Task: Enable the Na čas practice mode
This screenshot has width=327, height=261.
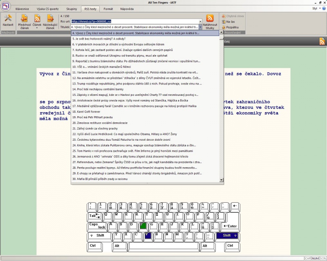Action: [230, 22]
